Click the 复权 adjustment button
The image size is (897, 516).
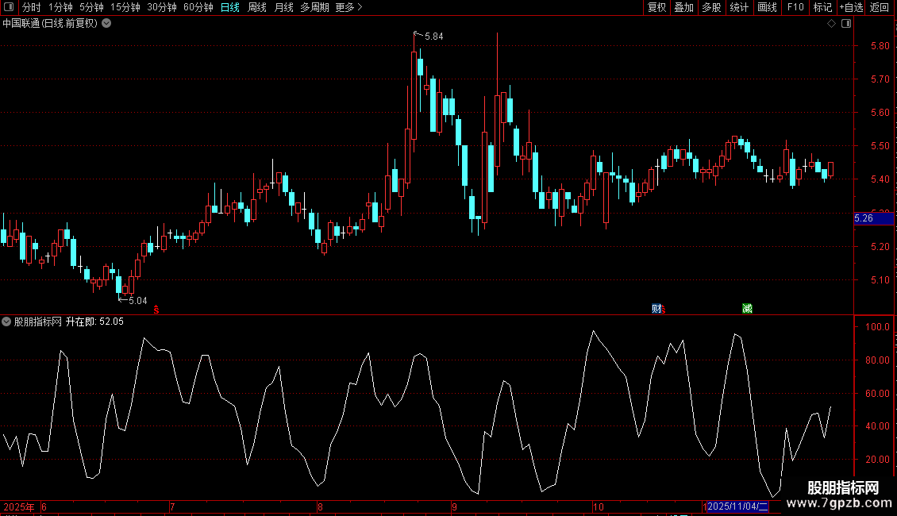(656, 7)
